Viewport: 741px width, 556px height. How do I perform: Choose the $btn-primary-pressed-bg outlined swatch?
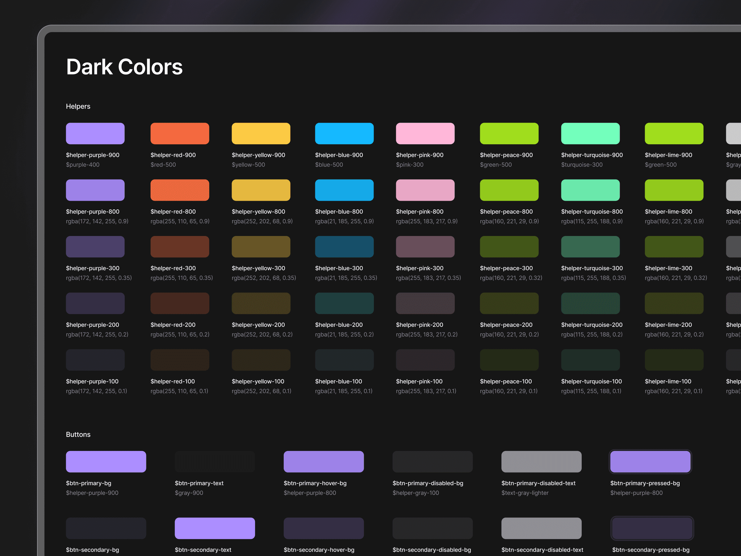click(x=650, y=461)
